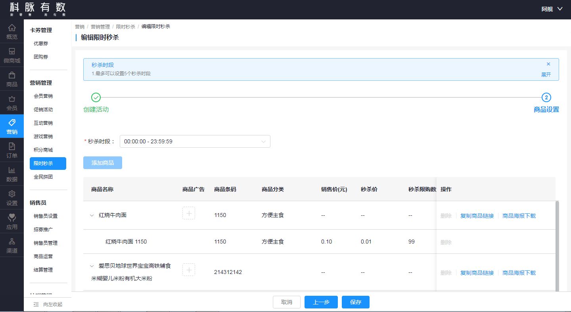Click the 上一步 button
This screenshot has width=571, height=312.
pyautogui.click(x=321, y=302)
